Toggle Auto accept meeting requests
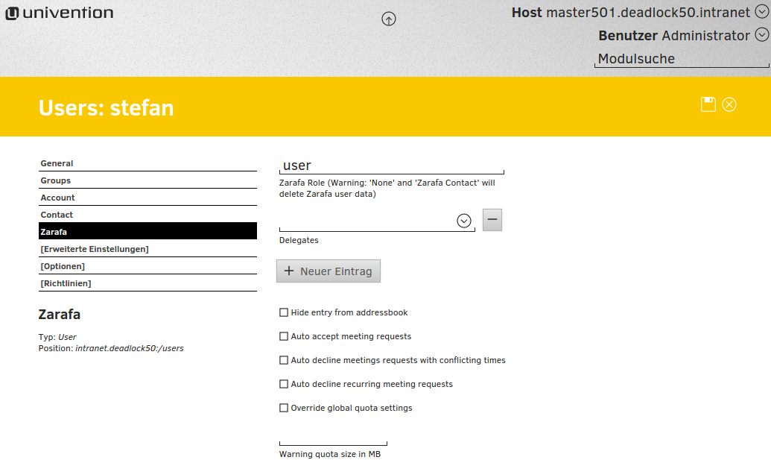This screenshot has height=460, width=771. (x=284, y=337)
